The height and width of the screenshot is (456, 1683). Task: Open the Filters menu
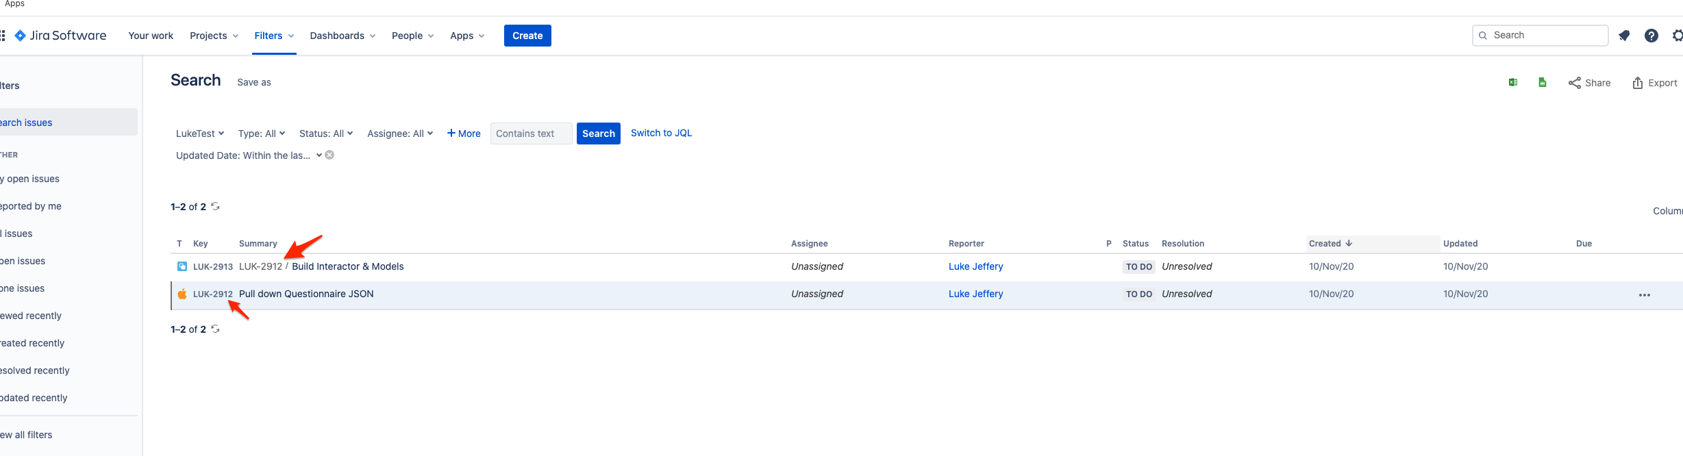coord(274,36)
